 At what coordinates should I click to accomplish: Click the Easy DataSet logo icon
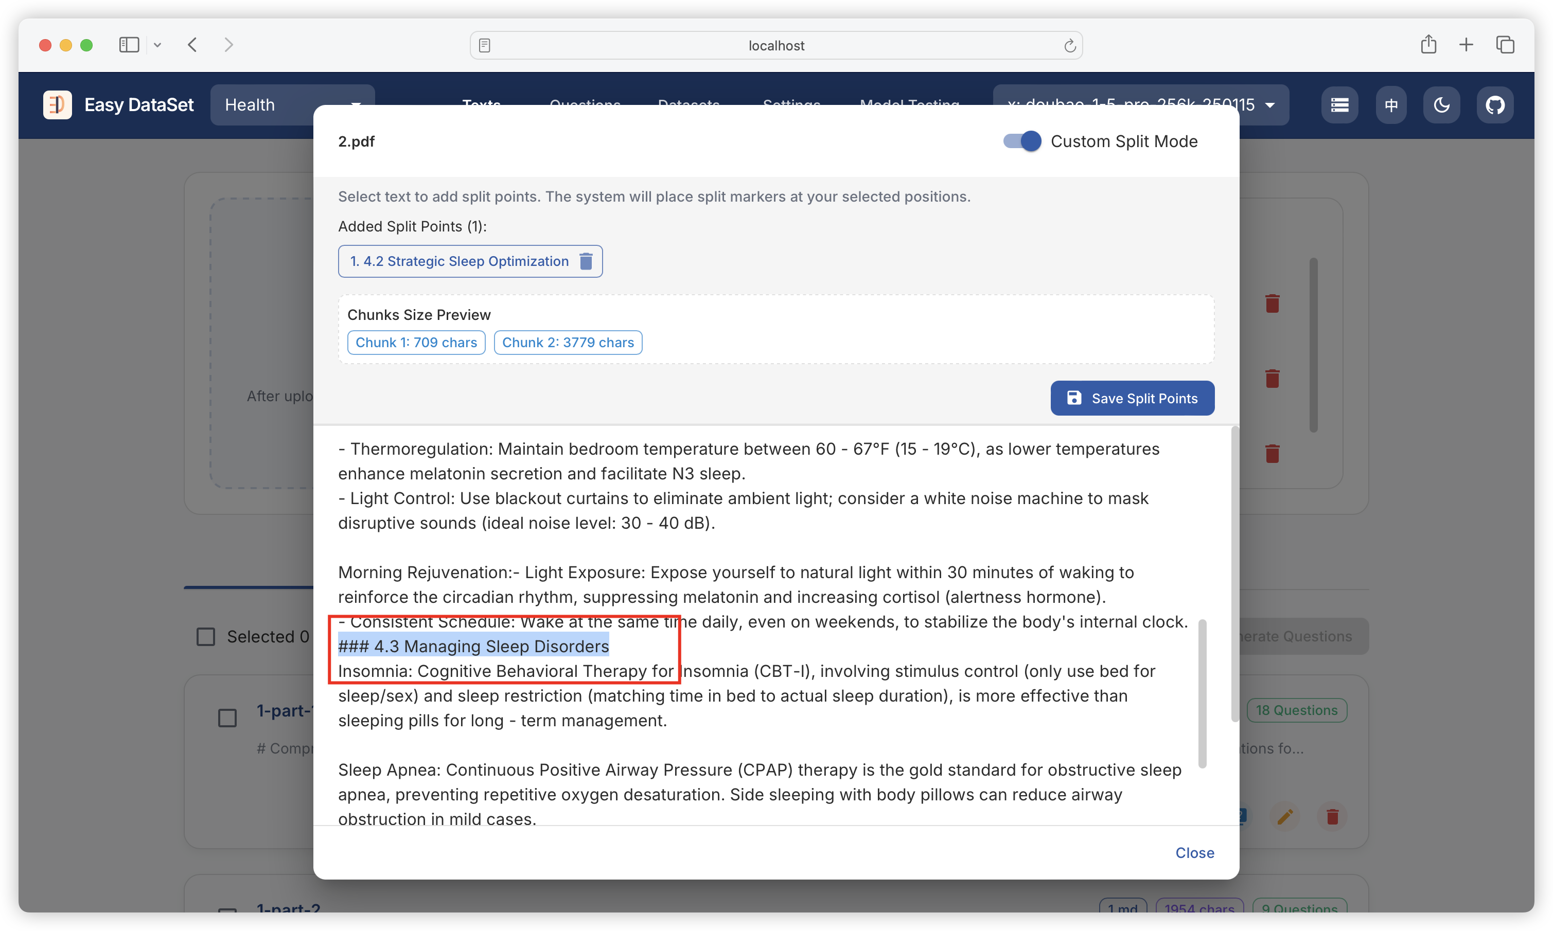click(x=57, y=105)
